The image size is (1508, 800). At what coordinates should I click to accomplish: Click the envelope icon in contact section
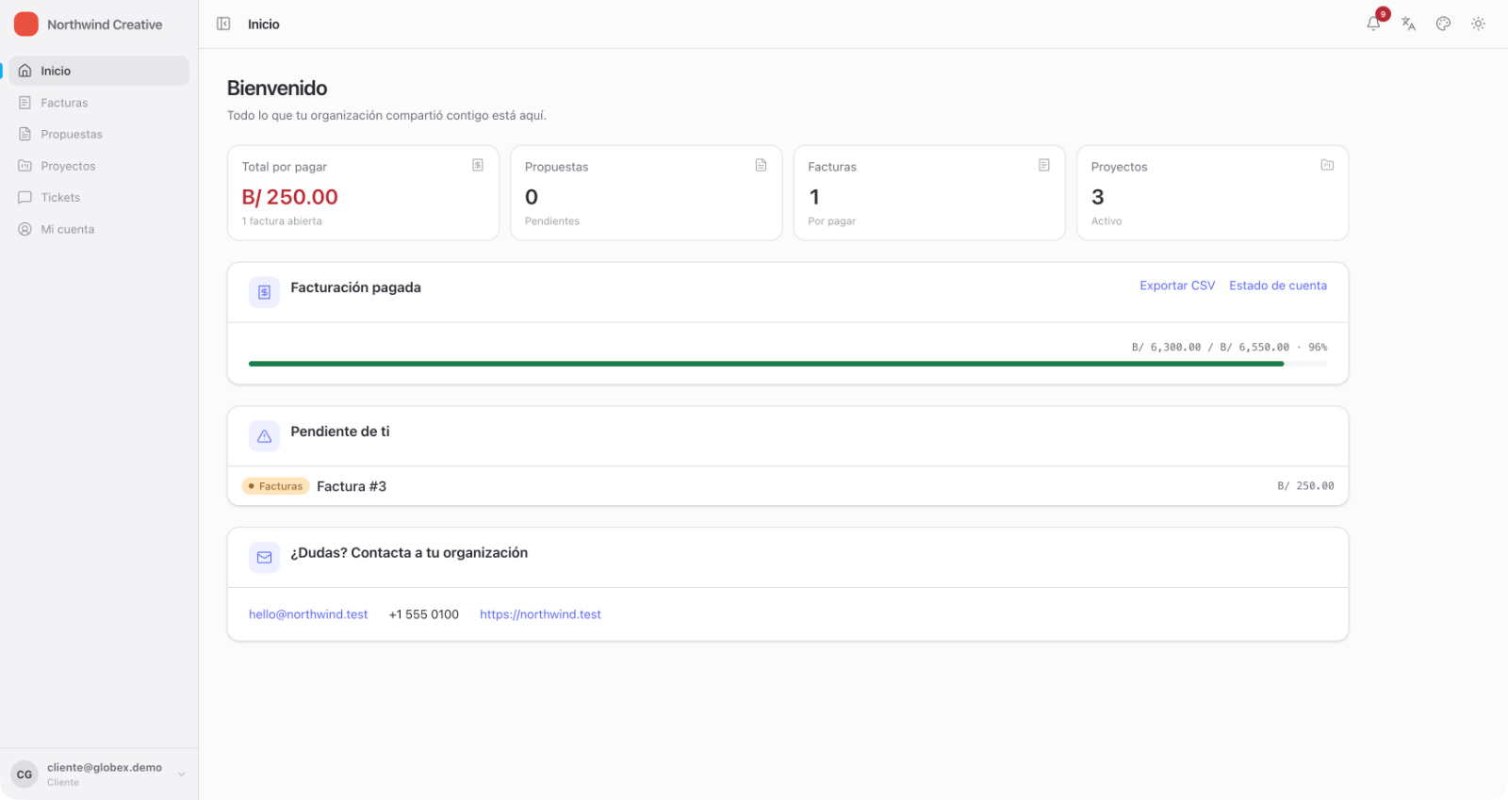click(264, 558)
